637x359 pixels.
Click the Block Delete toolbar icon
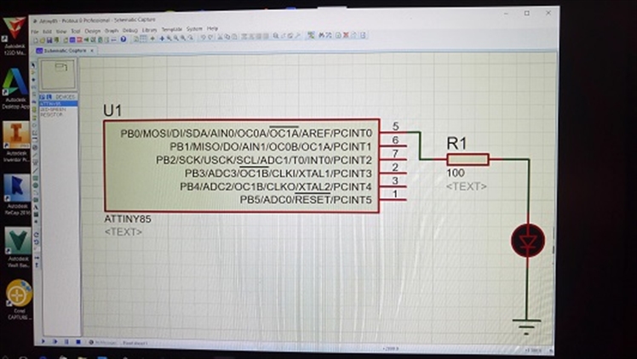tap(266, 37)
